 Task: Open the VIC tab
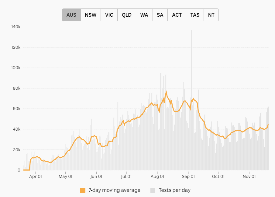[x=109, y=15]
